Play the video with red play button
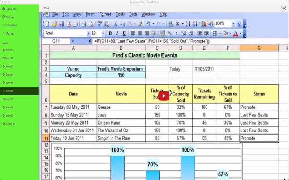Image resolution: width=289 pixels, height=180 pixels. 164,96
